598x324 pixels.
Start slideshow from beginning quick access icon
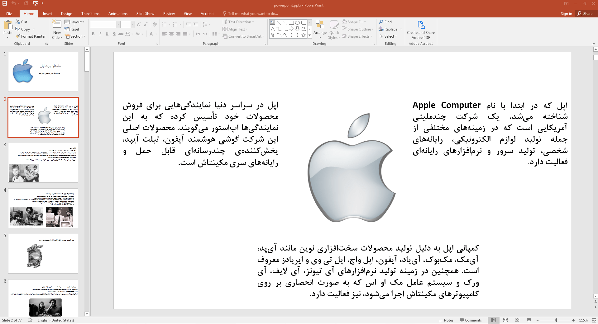pos(35,3)
